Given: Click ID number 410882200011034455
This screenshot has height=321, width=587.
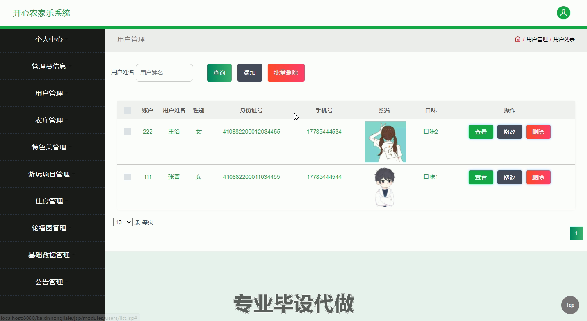Looking at the screenshot, I should (x=251, y=177).
